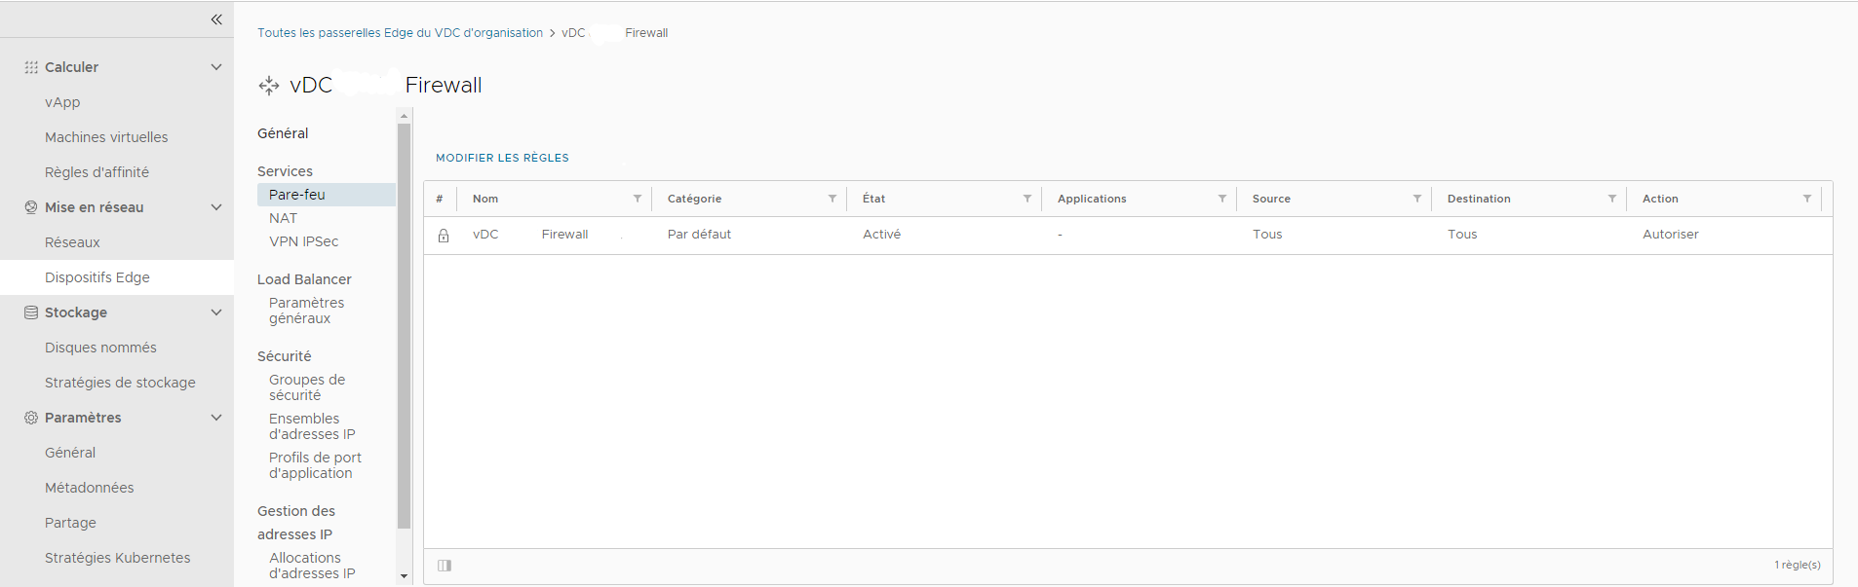
Task: Open the column chooser icon below the table
Action: (x=445, y=566)
